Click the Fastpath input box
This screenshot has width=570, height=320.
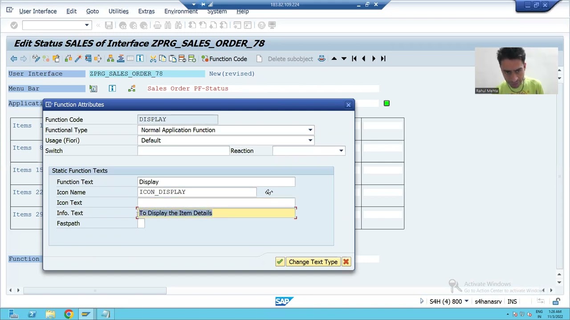pos(141,224)
